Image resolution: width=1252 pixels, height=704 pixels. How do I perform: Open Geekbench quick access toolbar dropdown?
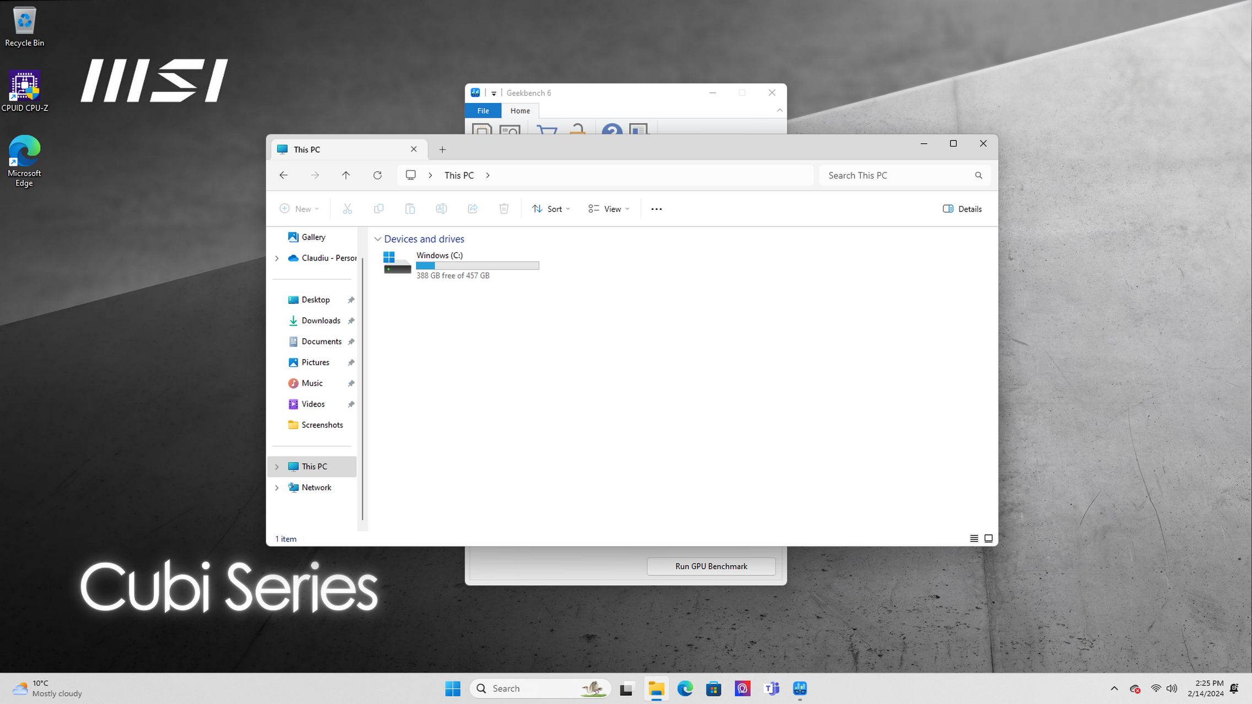[494, 93]
